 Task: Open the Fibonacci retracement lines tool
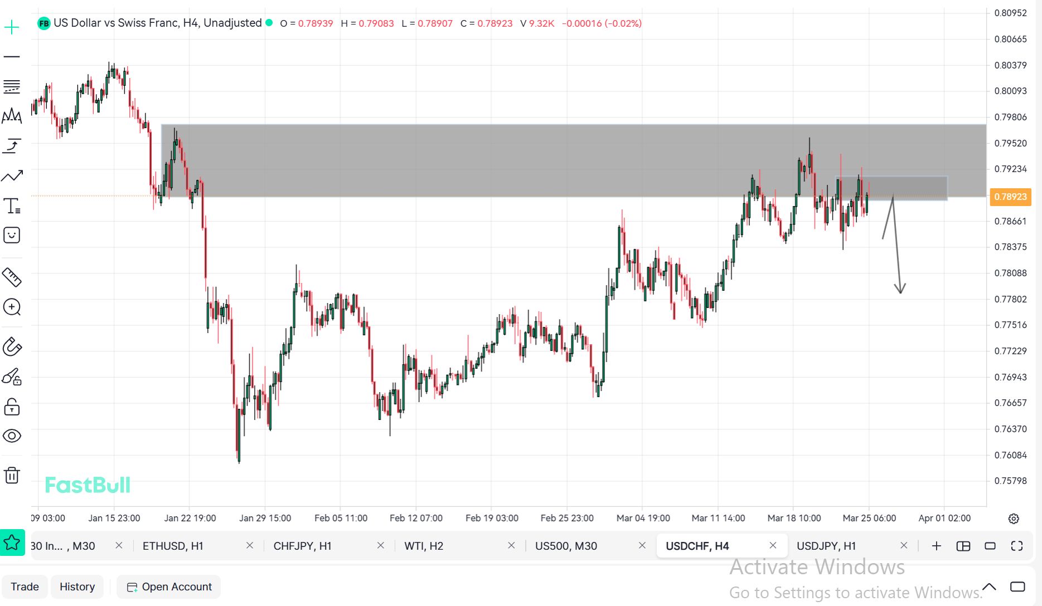pyautogui.click(x=12, y=87)
